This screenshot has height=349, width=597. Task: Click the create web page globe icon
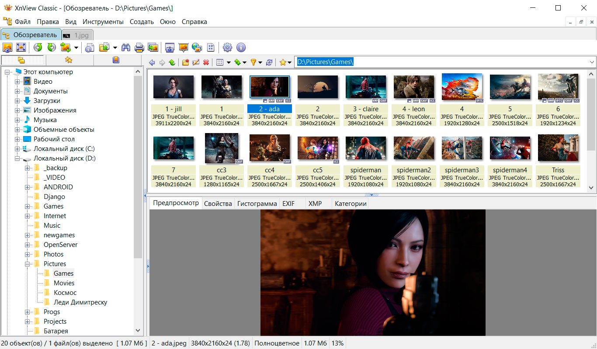click(197, 48)
